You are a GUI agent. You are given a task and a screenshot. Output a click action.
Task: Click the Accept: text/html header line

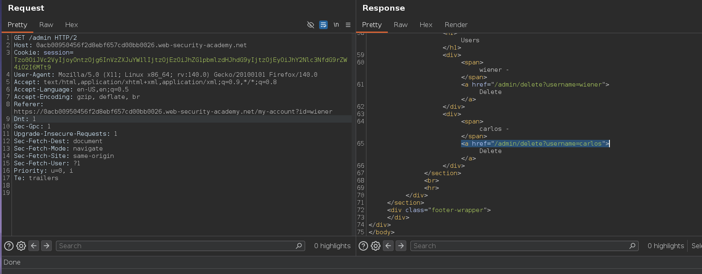point(145,82)
